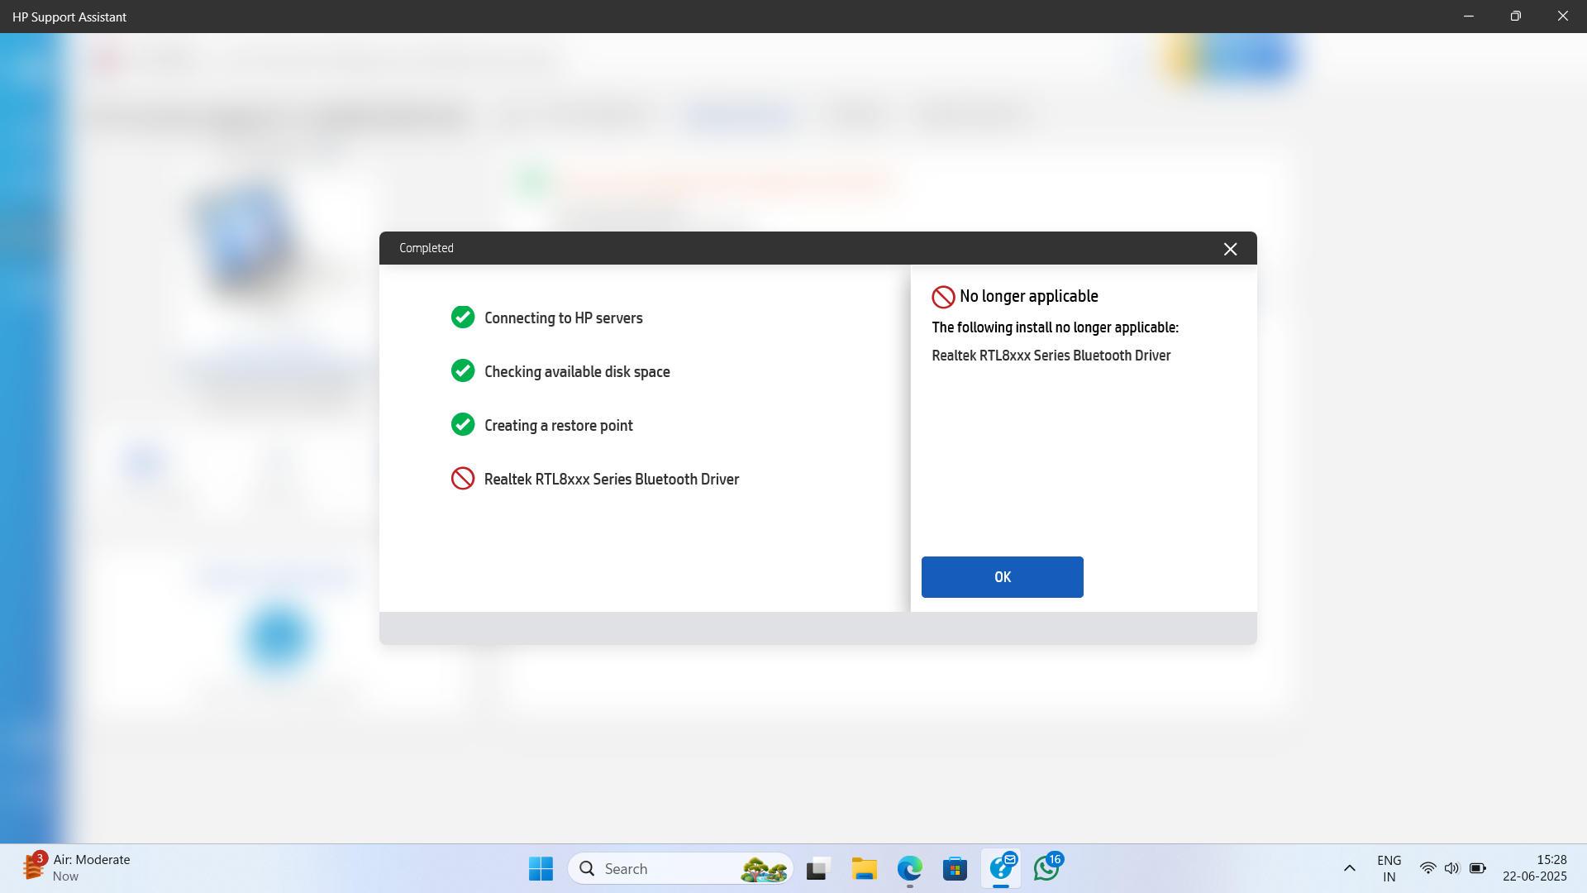Screen dimensions: 1587x893
Task: Open battery status flyout
Action: (x=1479, y=869)
